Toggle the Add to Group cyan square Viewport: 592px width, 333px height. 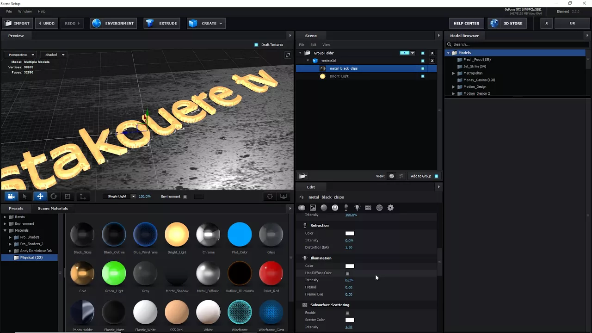click(436, 176)
